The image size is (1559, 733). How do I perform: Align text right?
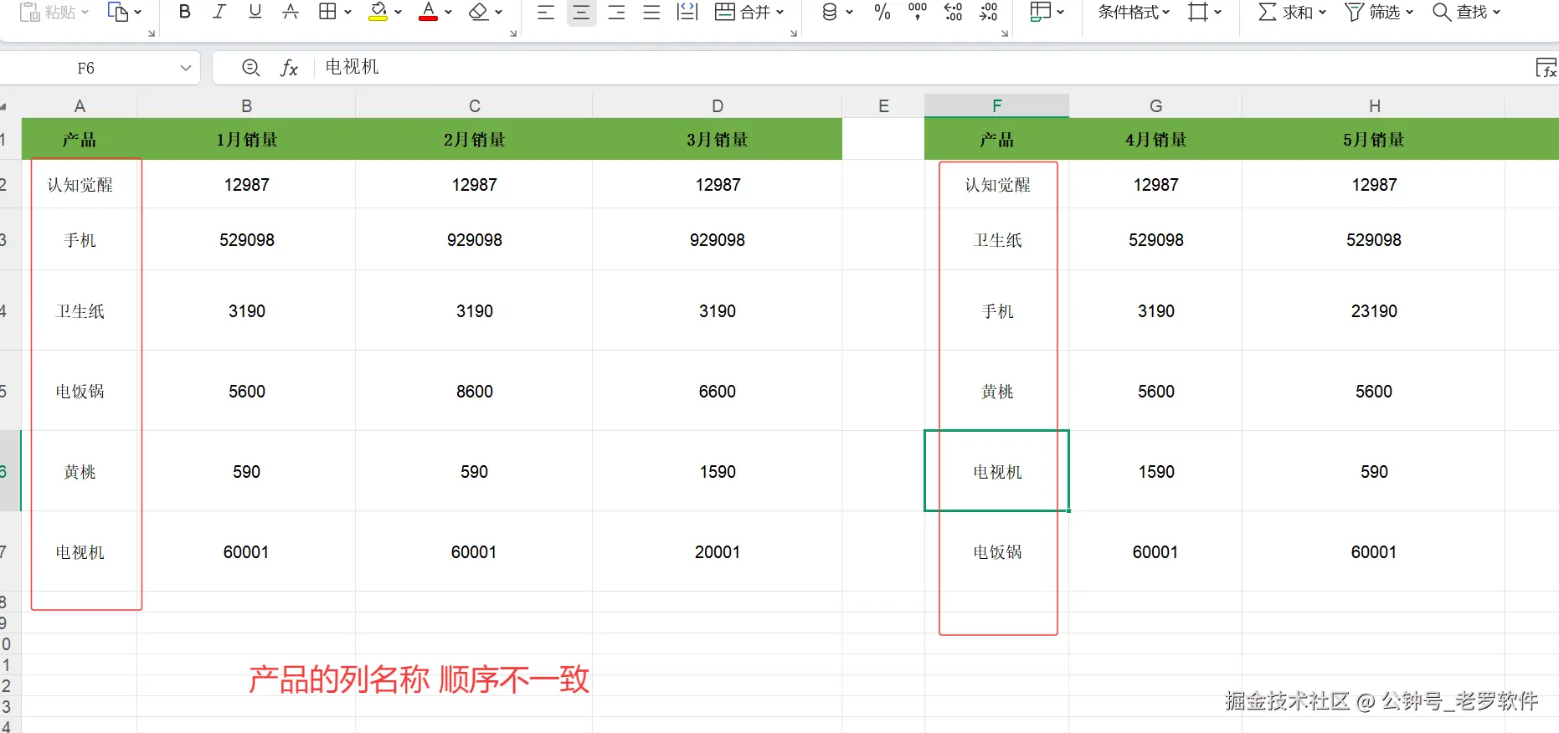[616, 12]
